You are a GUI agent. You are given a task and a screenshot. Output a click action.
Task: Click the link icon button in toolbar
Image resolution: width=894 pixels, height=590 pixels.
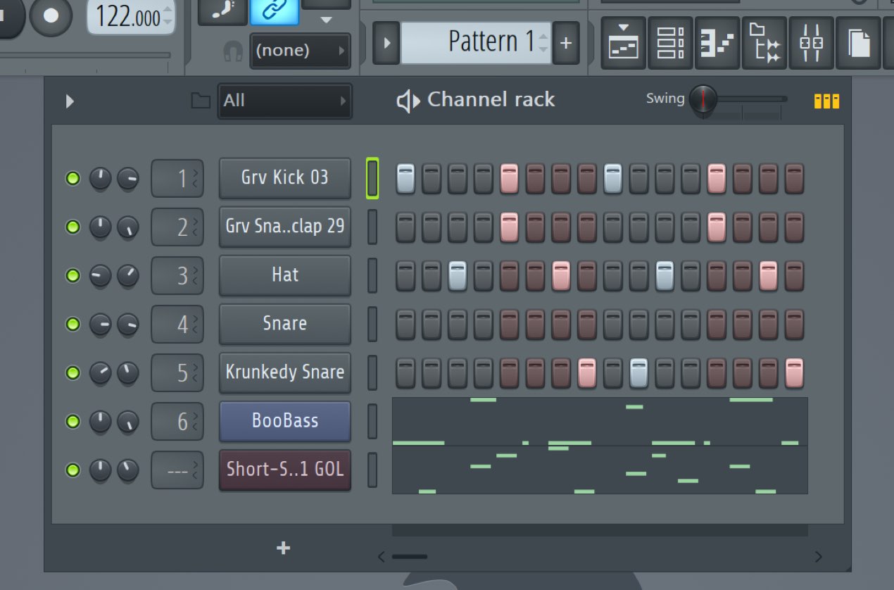274,10
